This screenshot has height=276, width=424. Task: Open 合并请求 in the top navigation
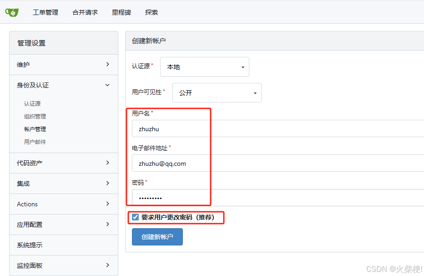85,12
